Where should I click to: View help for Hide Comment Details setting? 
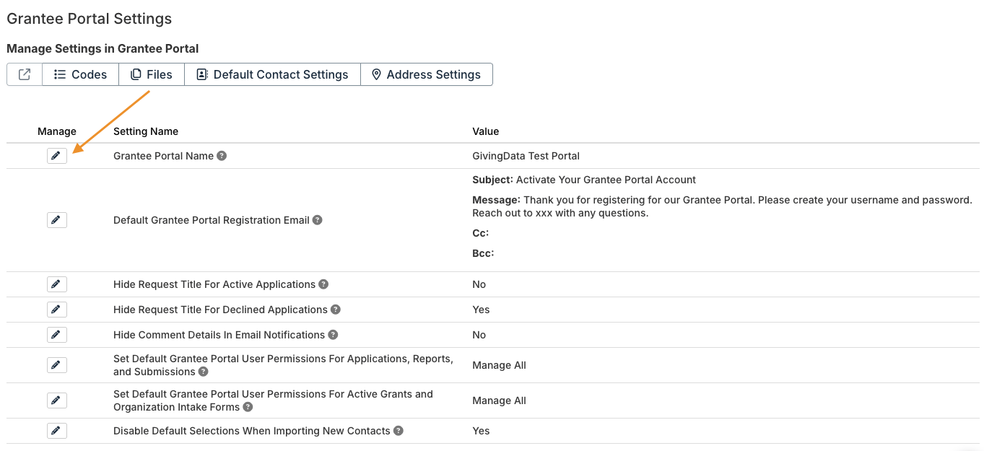(x=331, y=335)
